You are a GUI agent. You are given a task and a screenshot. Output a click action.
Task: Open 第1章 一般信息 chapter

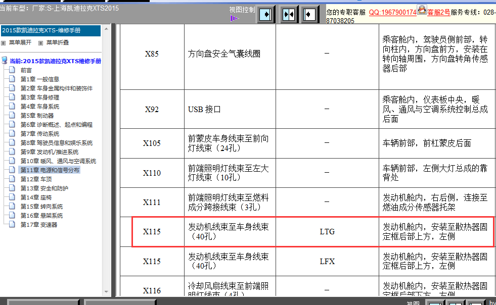tap(40, 79)
